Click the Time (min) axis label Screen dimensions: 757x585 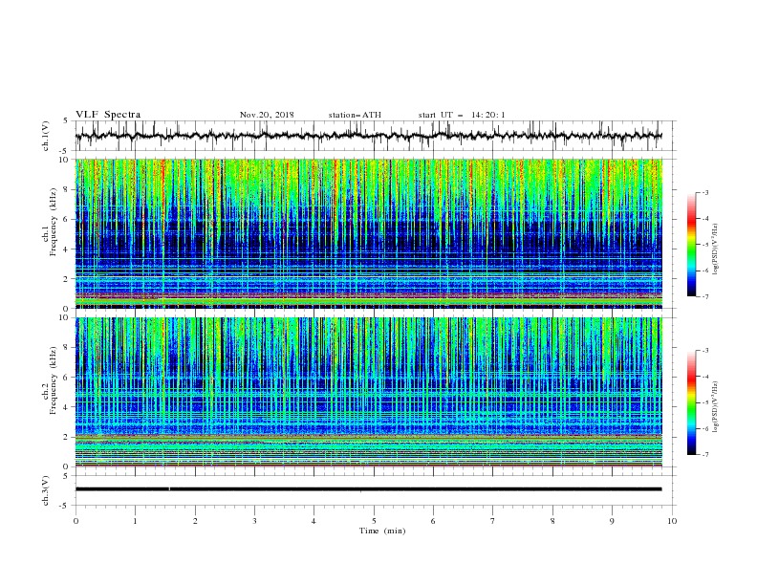coord(382,531)
